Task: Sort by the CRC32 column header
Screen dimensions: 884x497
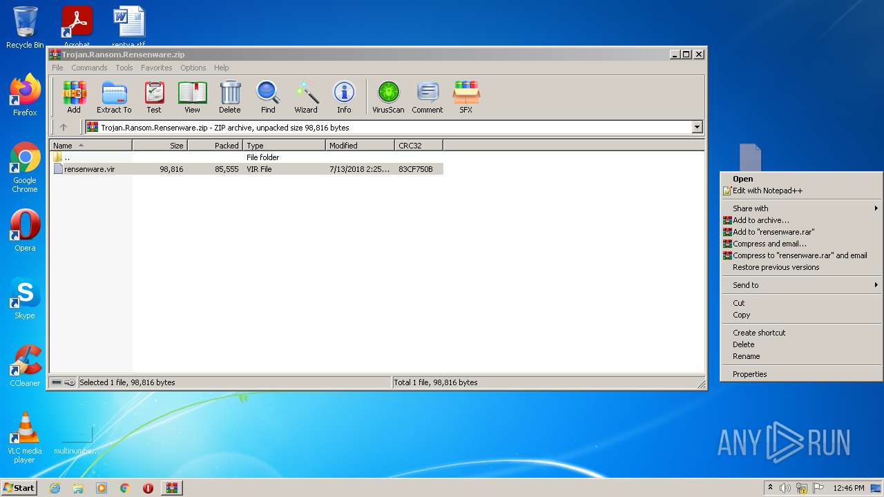Action: click(x=419, y=145)
